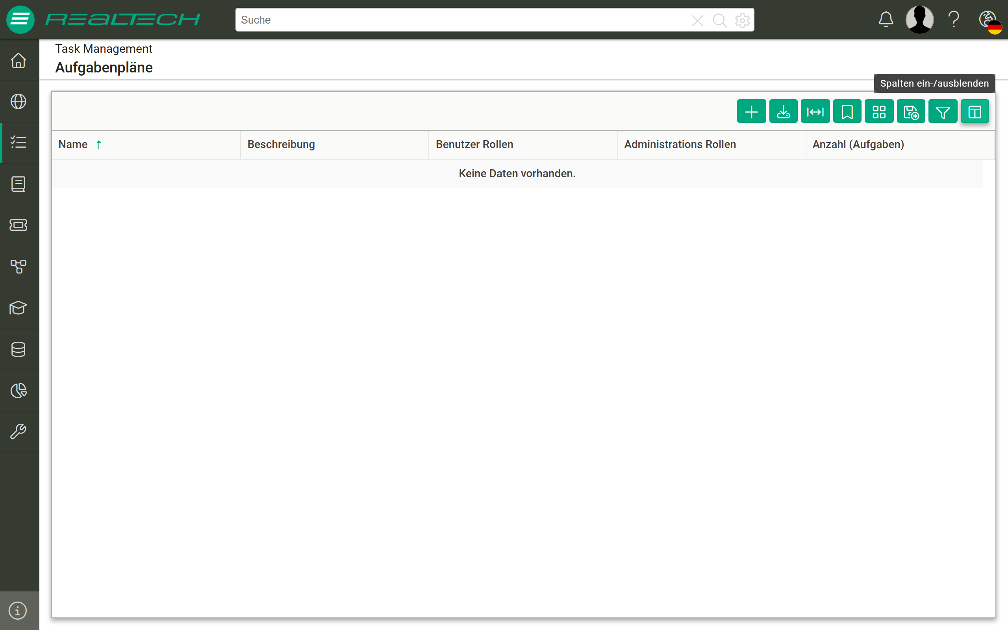Viewport: 1008px width, 630px height.
Task: Open the wrench administration sidebar icon
Action: (x=19, y=432)
